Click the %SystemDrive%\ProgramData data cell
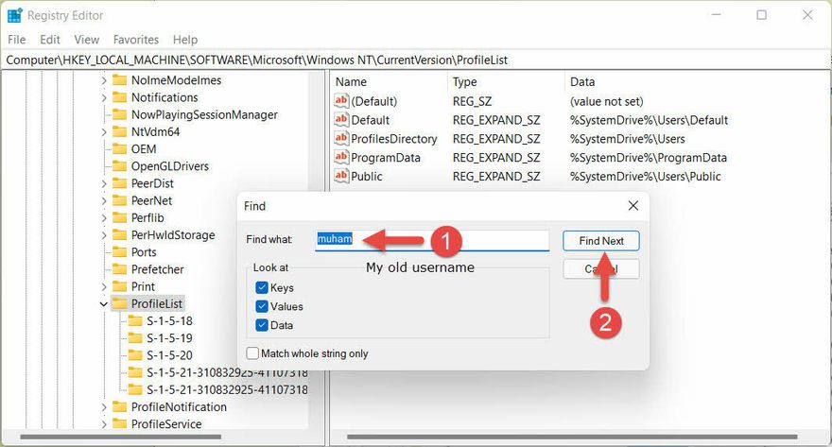 point(648,158)
